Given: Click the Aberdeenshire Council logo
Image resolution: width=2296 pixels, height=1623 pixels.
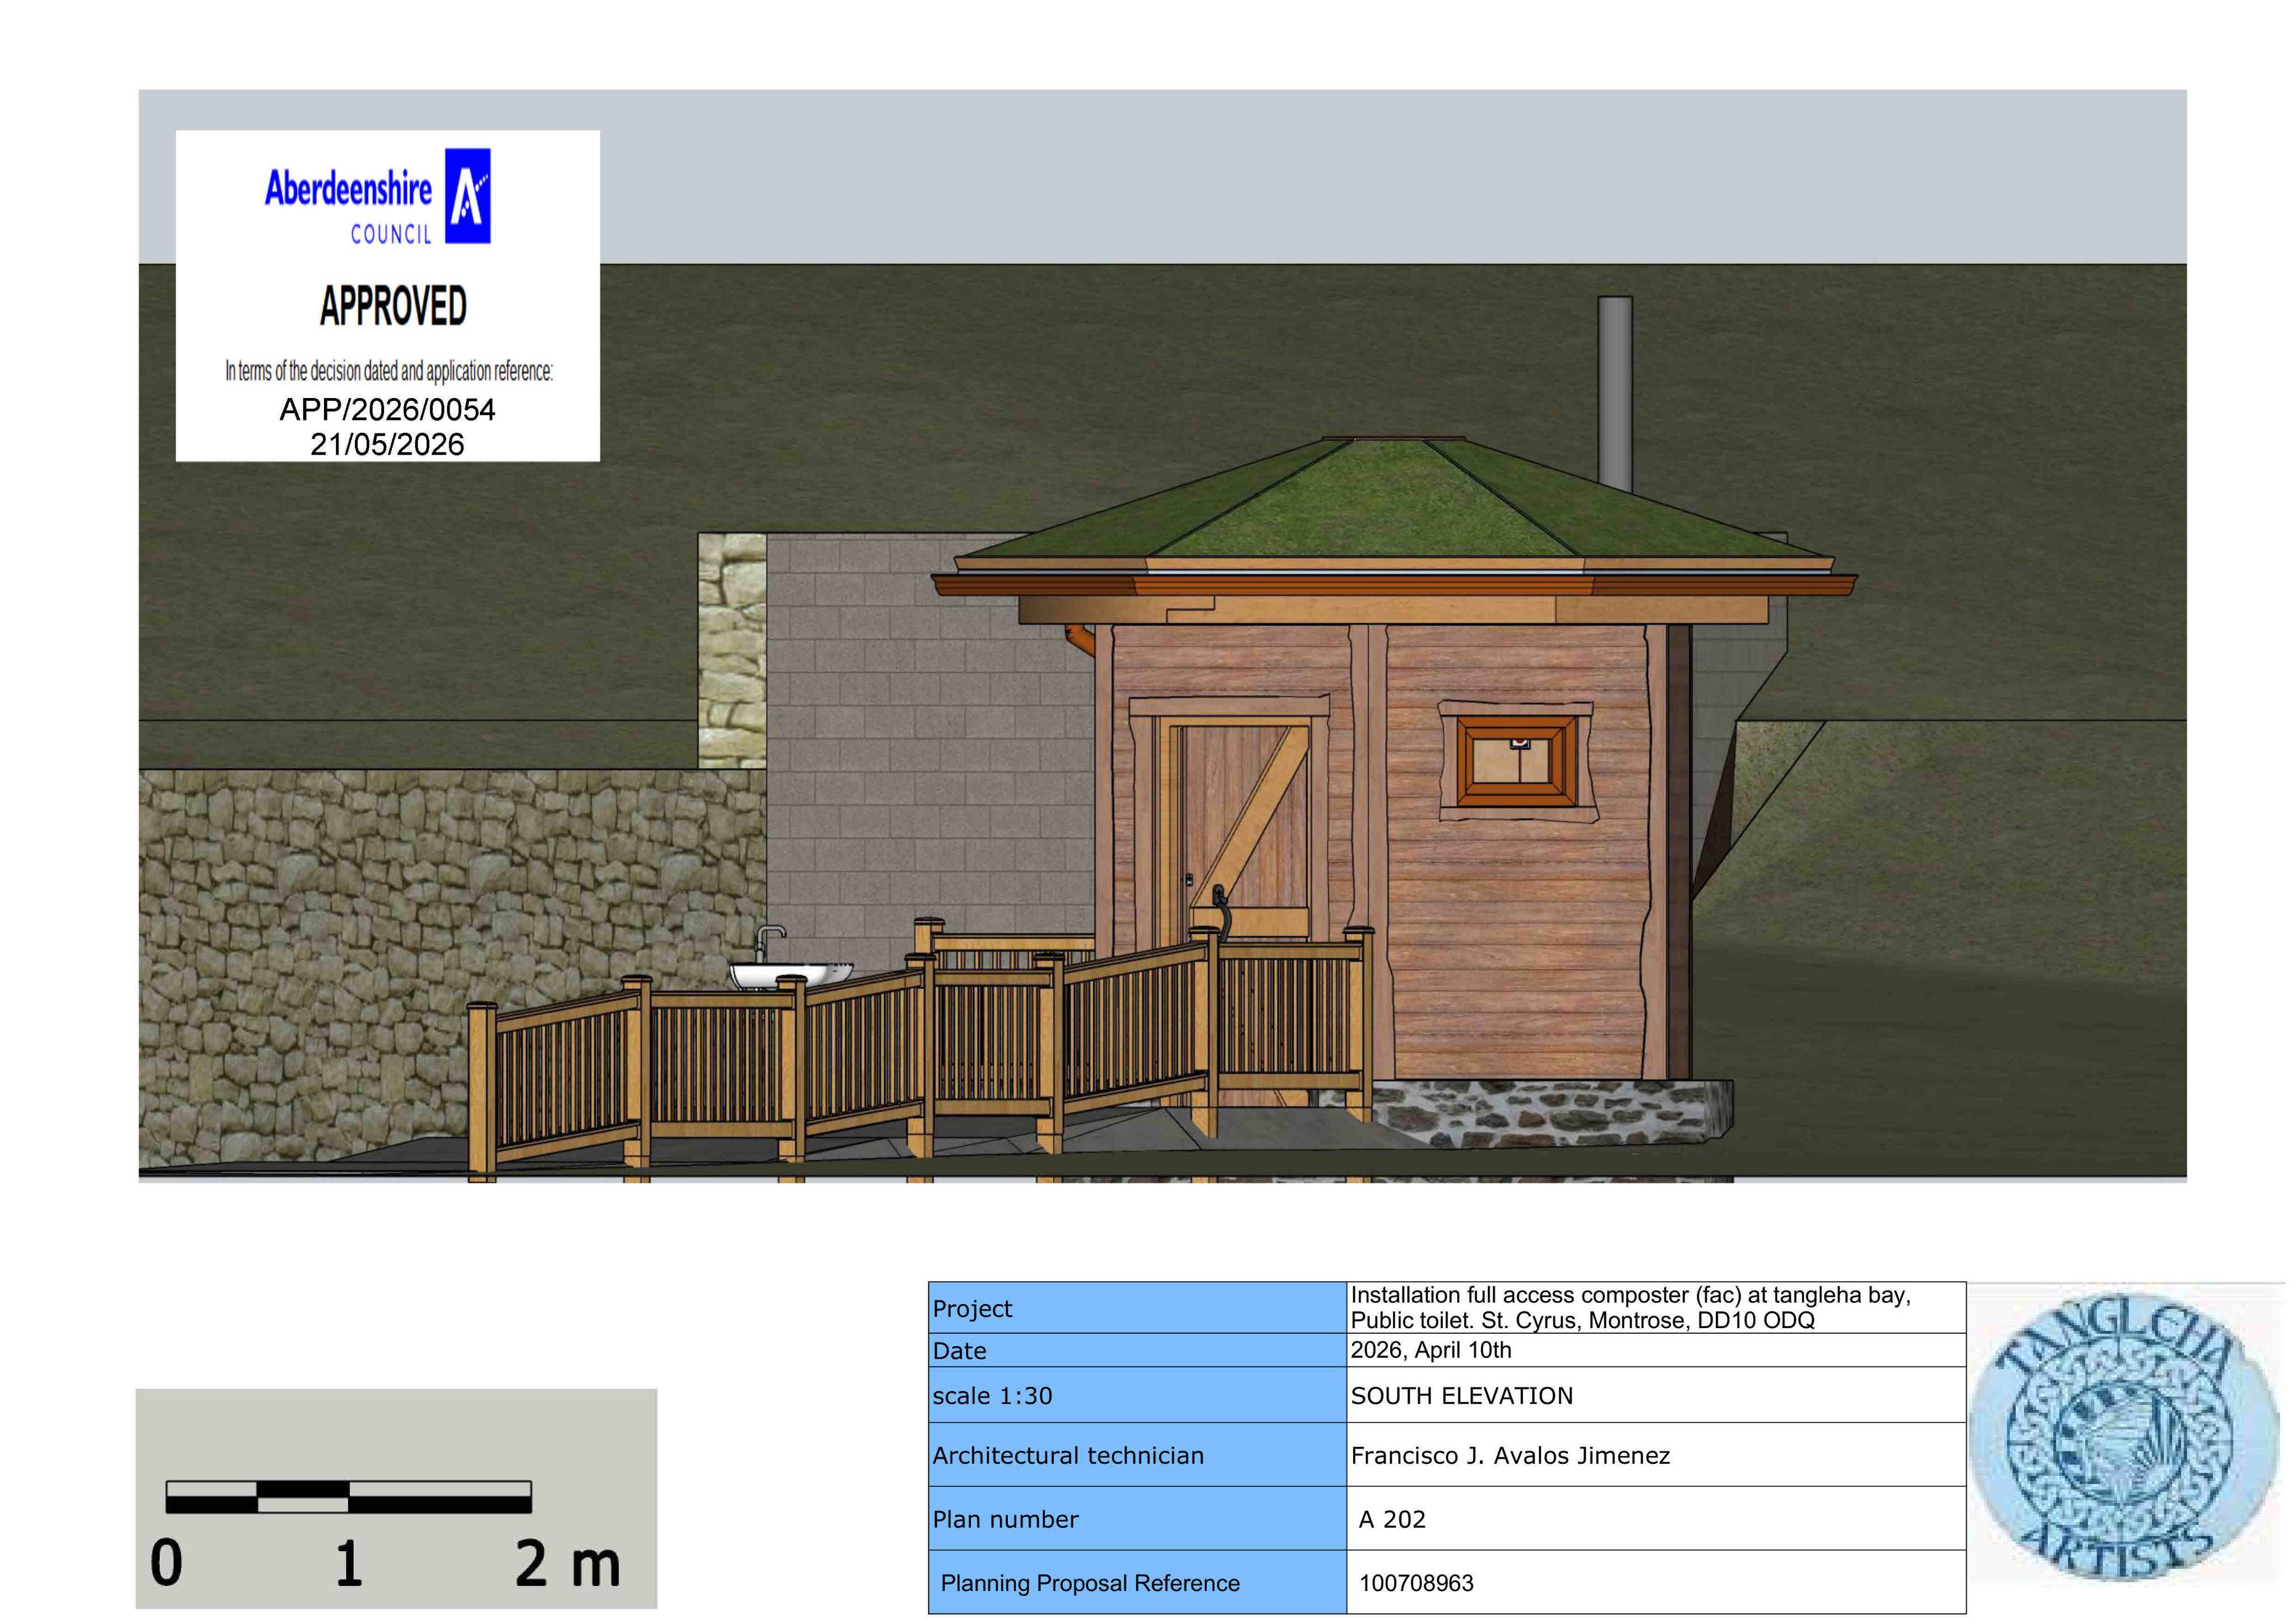Looking at the screenshot, I should (378, 196).
